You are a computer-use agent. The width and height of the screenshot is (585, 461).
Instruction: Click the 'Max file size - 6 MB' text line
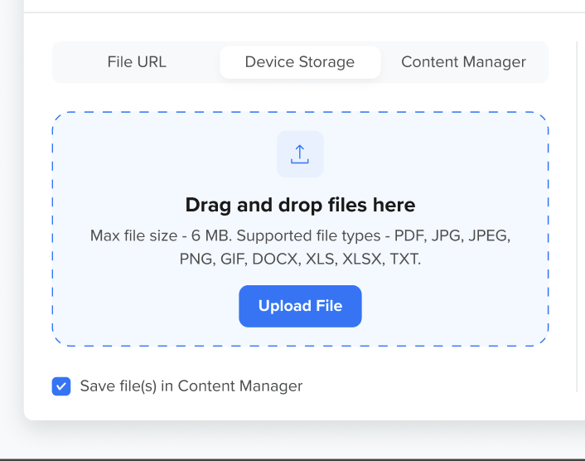tap(300, 235)
